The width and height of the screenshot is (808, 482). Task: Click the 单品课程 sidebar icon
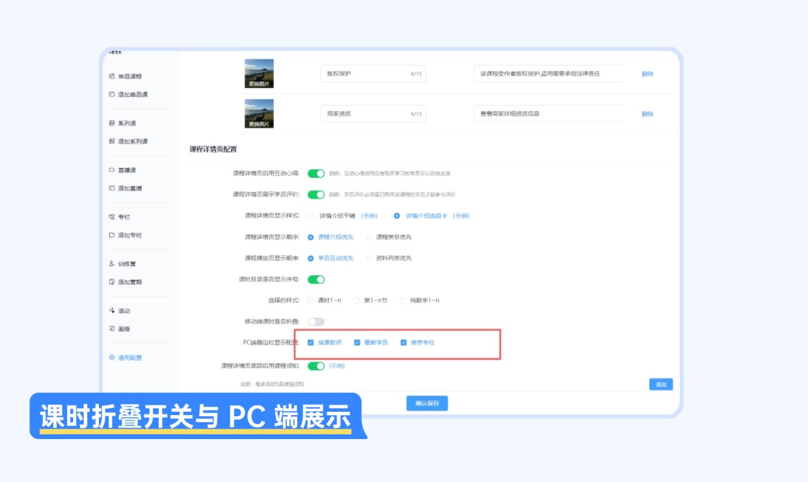tap(112, 77)
